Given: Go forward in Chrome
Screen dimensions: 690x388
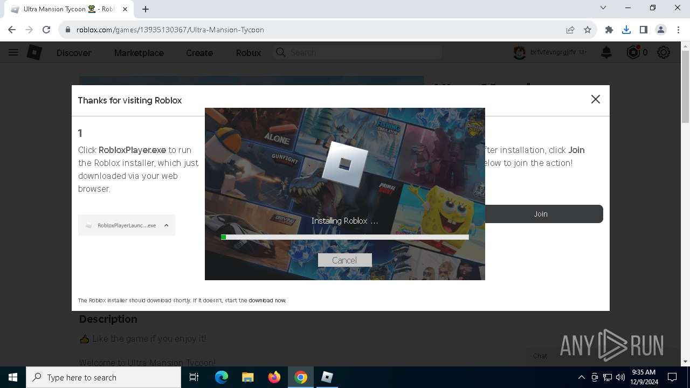Looking at the screenshot, I should [29, 30].
